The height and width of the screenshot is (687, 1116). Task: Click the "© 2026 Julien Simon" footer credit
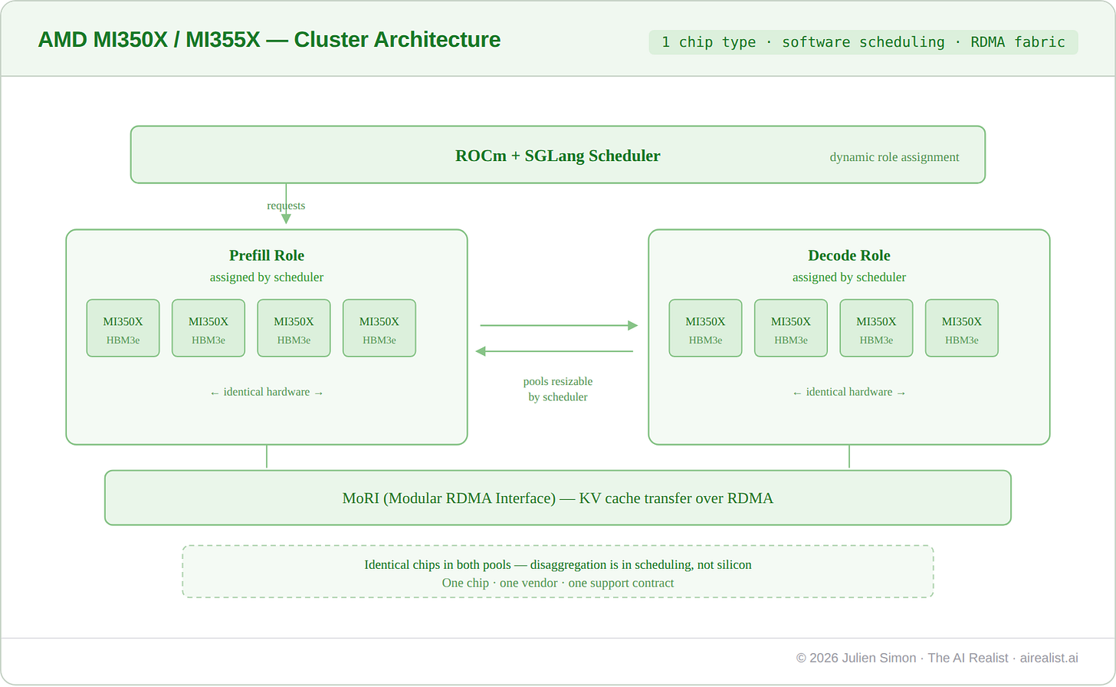click(856, 658)
